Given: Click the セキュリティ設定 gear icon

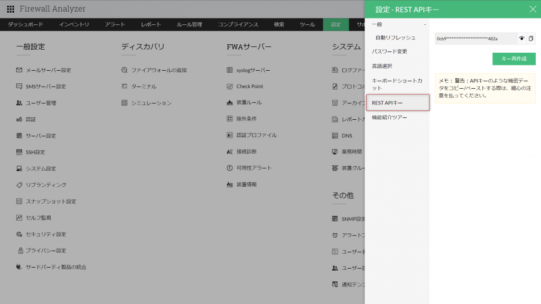Looking at the screenshot, I should pyautogui.click(x=20, y=234).
